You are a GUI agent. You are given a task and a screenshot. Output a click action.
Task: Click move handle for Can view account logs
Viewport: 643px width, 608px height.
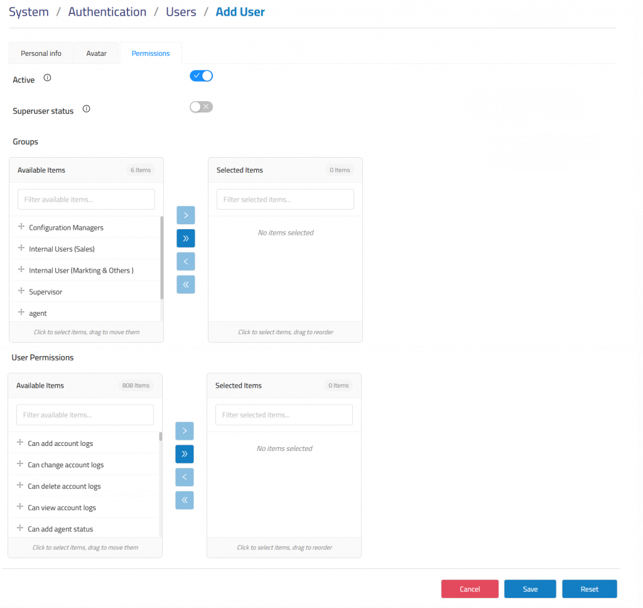click(x=20, y=506)
